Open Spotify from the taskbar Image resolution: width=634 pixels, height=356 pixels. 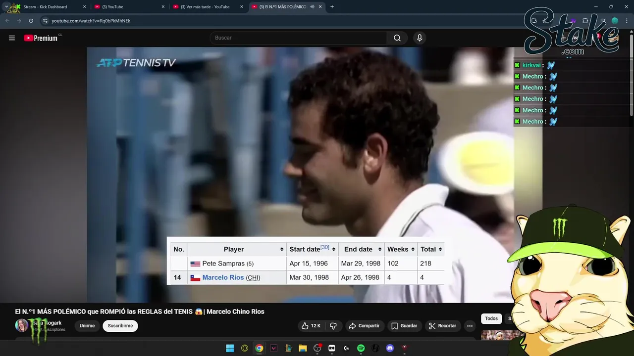pyautogui.click(x=361, y=348)
